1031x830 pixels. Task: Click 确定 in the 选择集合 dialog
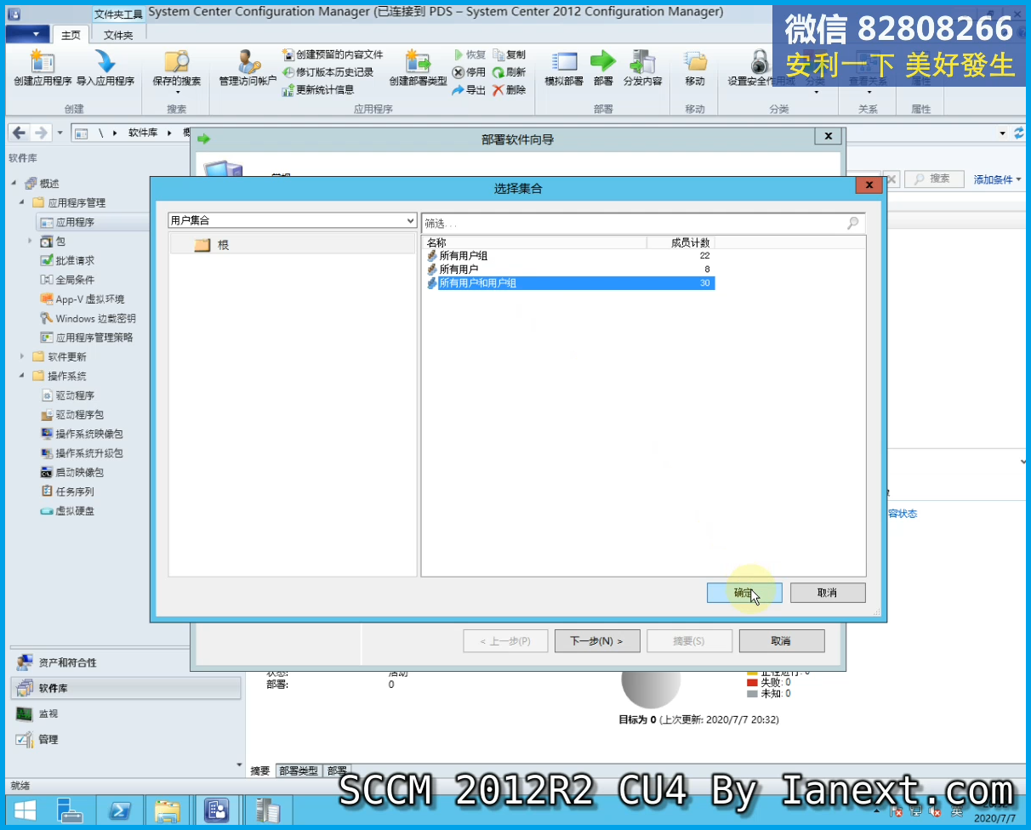(x=744, y=593)
